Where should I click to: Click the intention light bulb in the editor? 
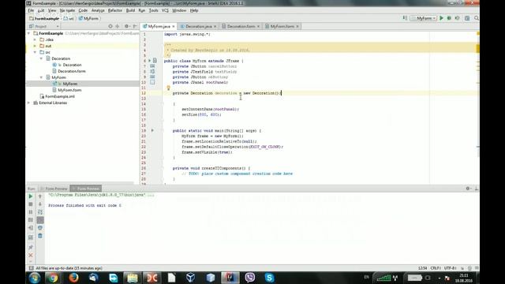pyautogui.click(x=168, y=88)
